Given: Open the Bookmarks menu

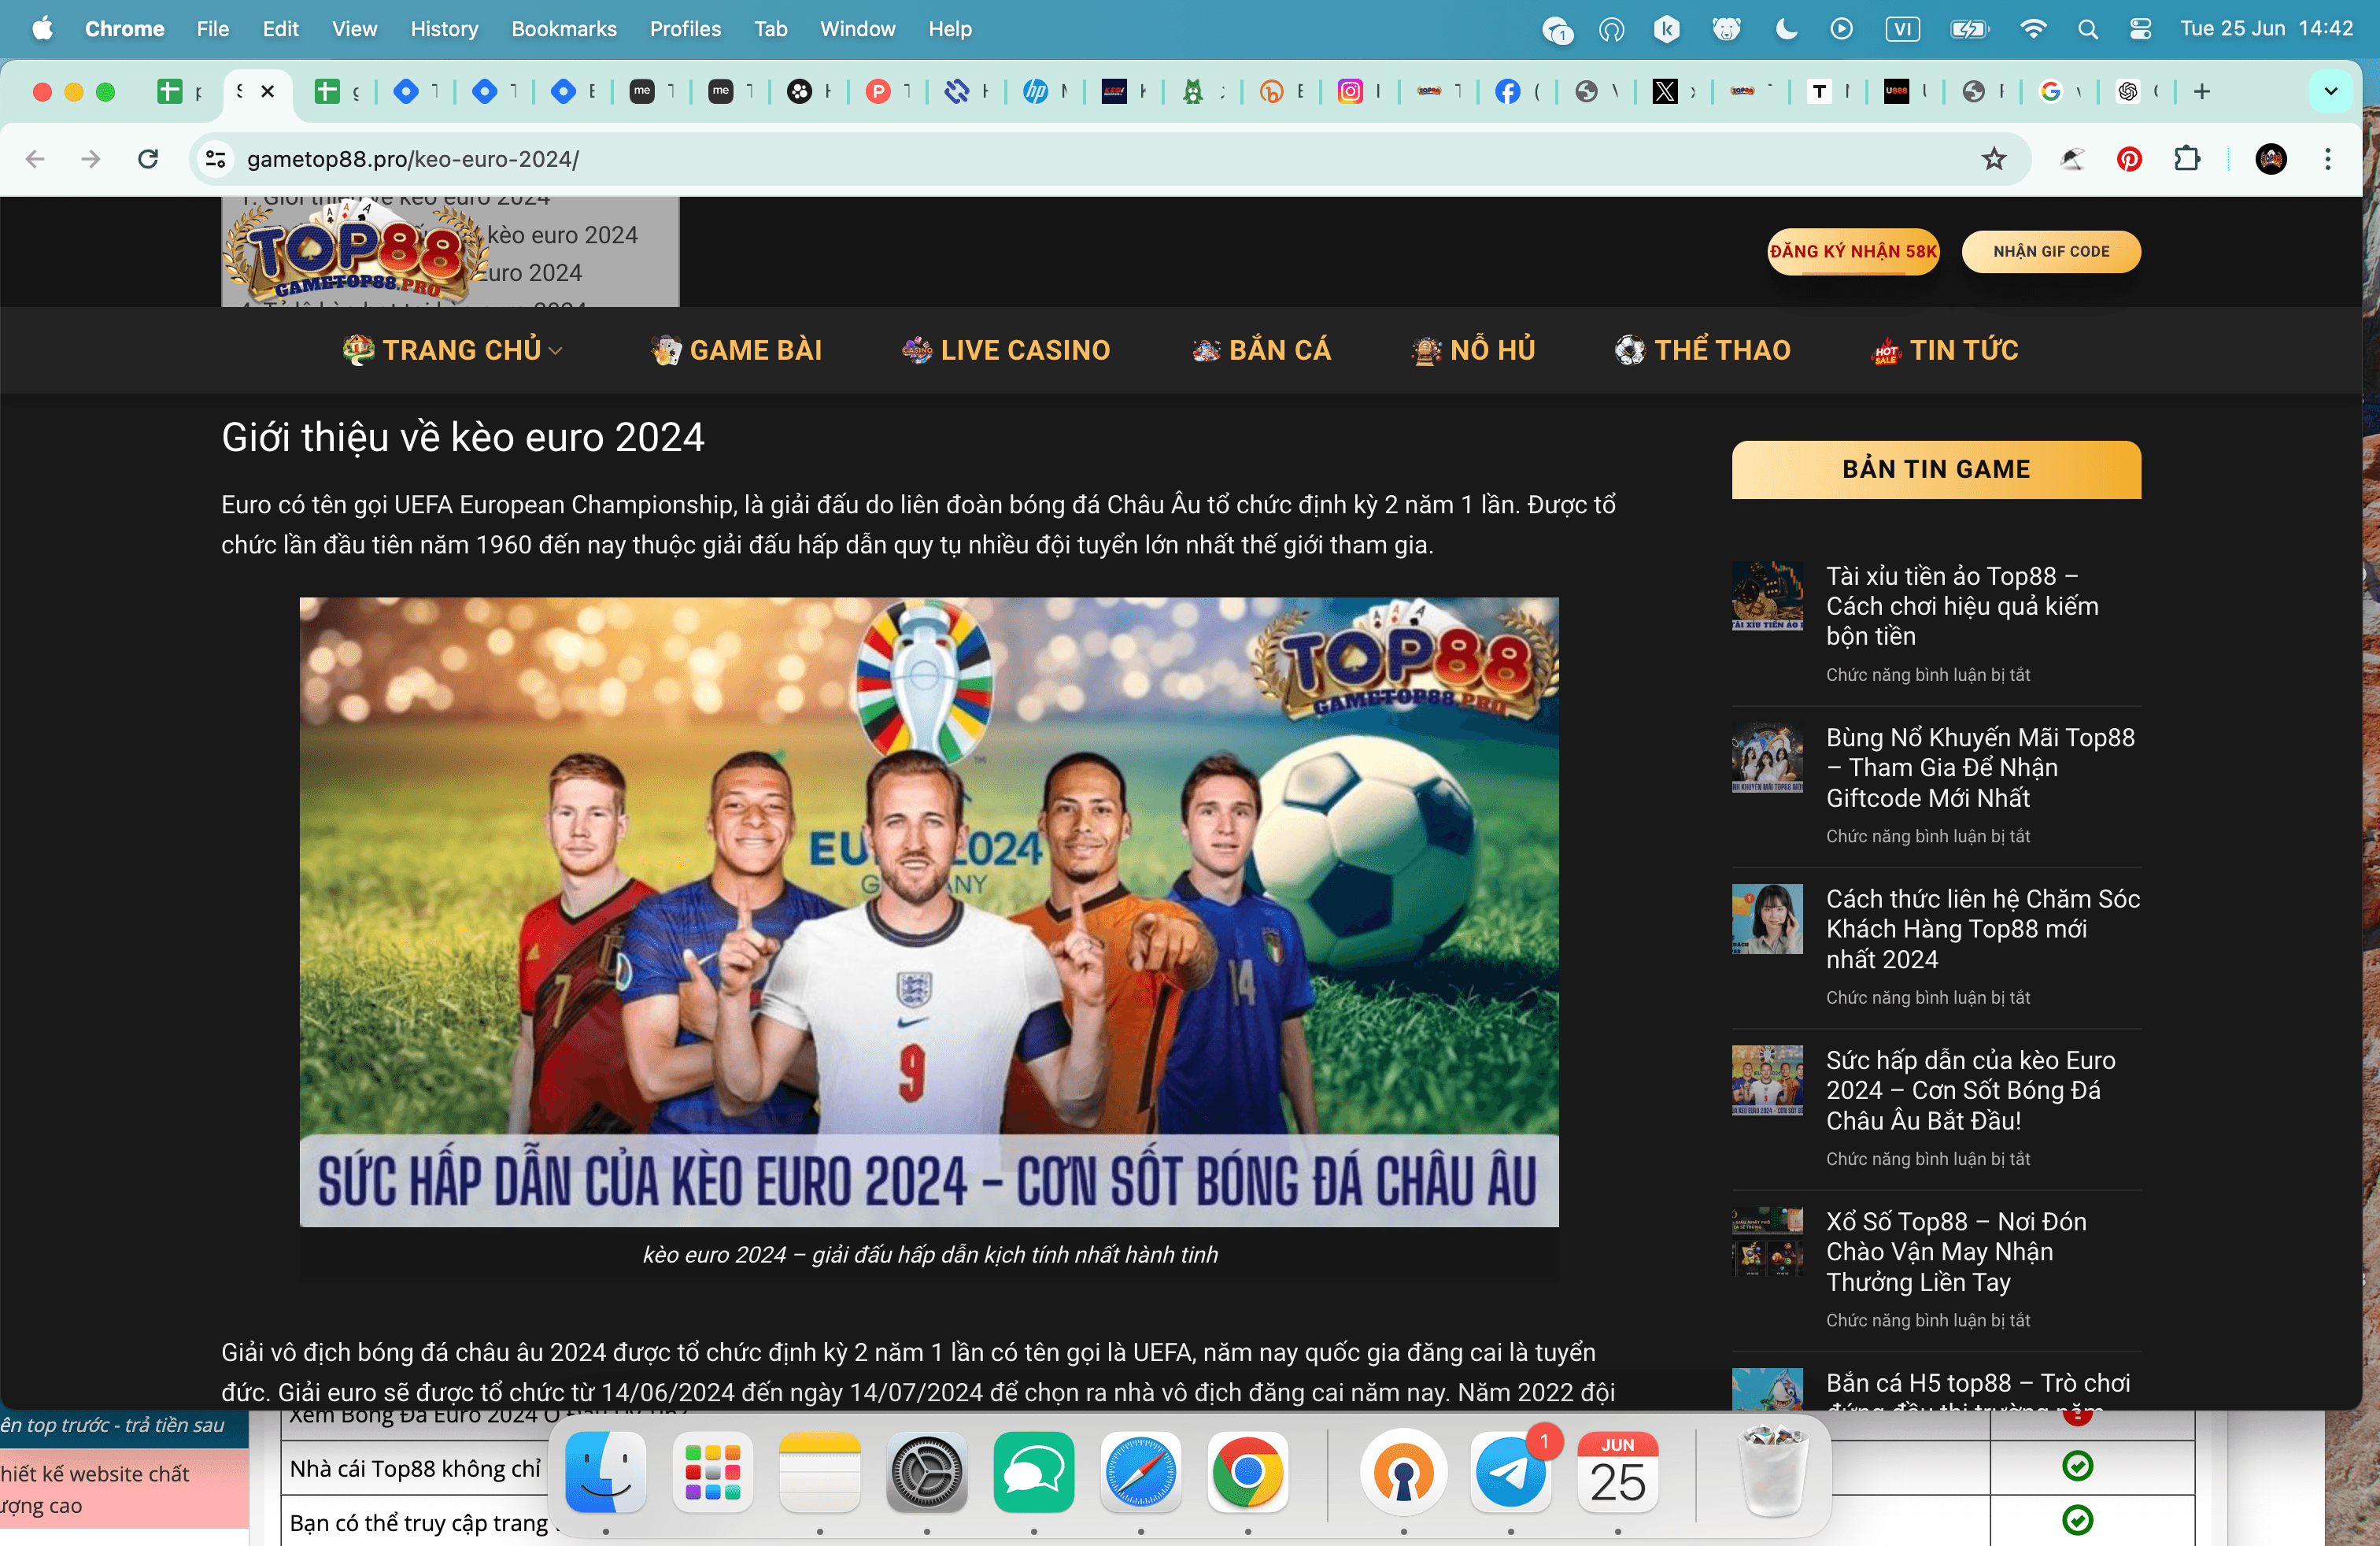Looking at the screenshot, I should [563, 29].
